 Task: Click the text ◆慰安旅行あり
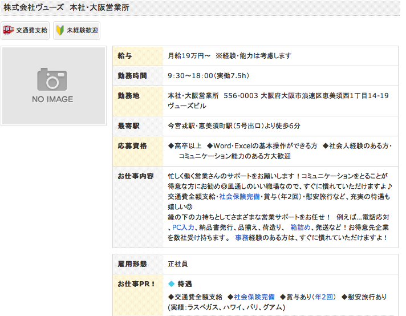364,297
